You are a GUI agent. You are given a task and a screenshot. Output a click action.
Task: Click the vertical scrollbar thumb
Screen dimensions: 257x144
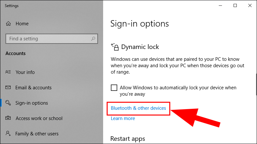click(256, 84)
